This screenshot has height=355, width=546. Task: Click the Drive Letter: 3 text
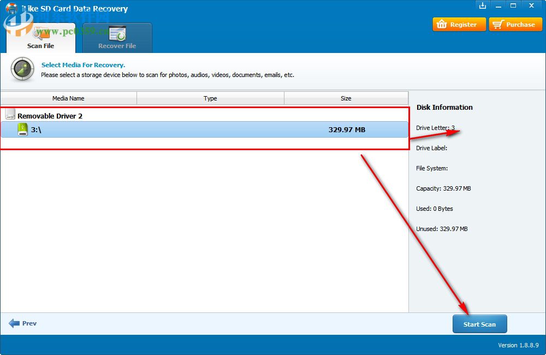[x=435, y=128]
